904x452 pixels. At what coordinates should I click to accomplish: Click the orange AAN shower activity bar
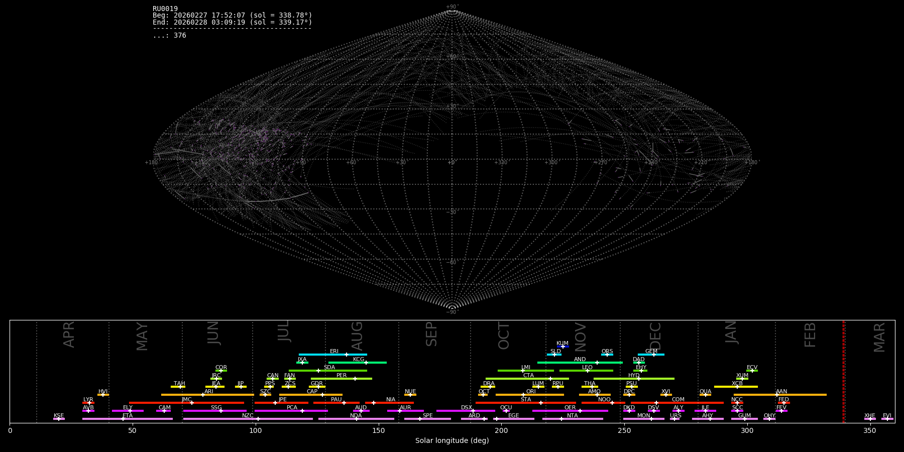pos(780,395)
